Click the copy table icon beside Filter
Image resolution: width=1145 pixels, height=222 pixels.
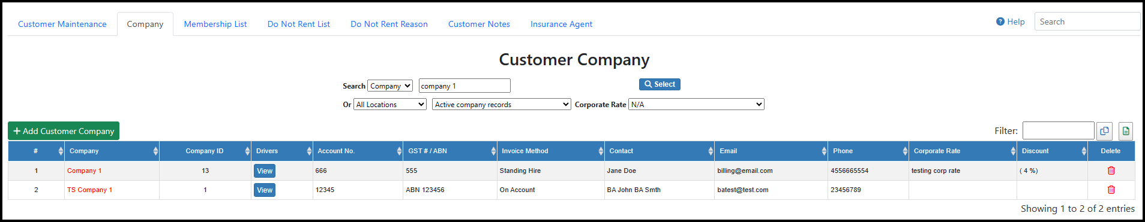(x=1104, y=131)
